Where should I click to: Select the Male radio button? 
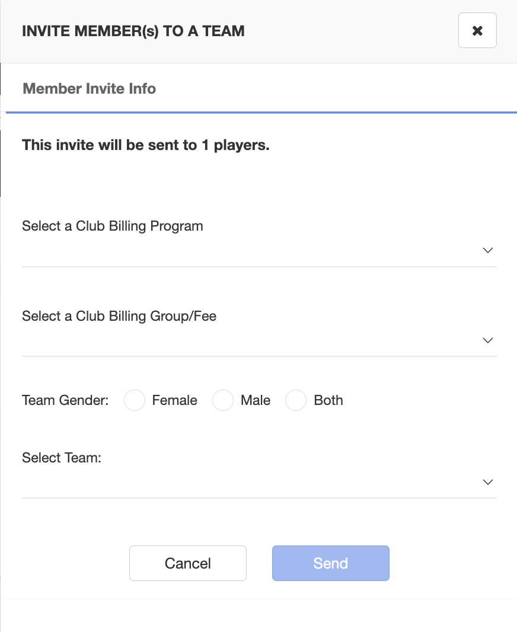pos(223,400)
